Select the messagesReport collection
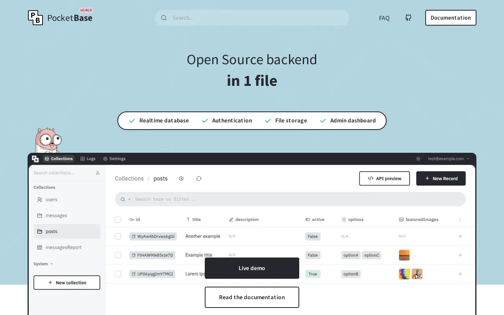Screen dimensions: 504x315 [67, 247]
